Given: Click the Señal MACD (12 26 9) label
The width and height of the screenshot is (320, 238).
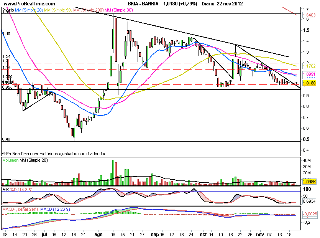Looking at the screenshot, I should pyautogui.click(x=49, y=209).
